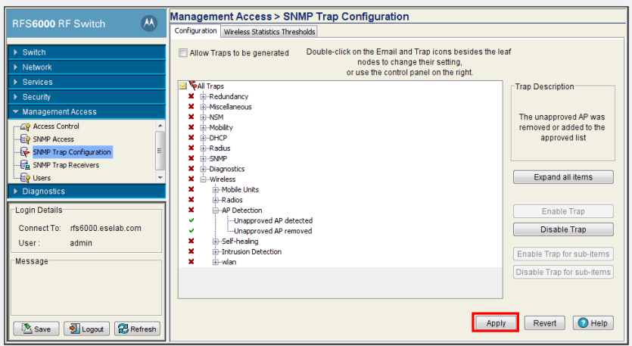The width and height of the screenshot is (632, 346).
Task: Click the red X icon beside SNMP
Action: point(191,158)
